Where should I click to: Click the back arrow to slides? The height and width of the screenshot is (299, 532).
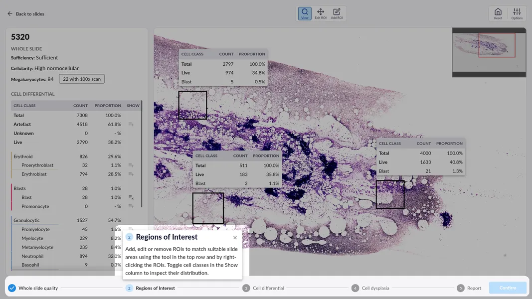point(10,14)
